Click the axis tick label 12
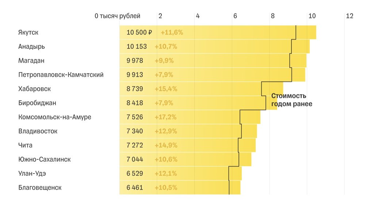Image resolution: width=374 pixels, height=201 pixels. (x=350, y=16)
